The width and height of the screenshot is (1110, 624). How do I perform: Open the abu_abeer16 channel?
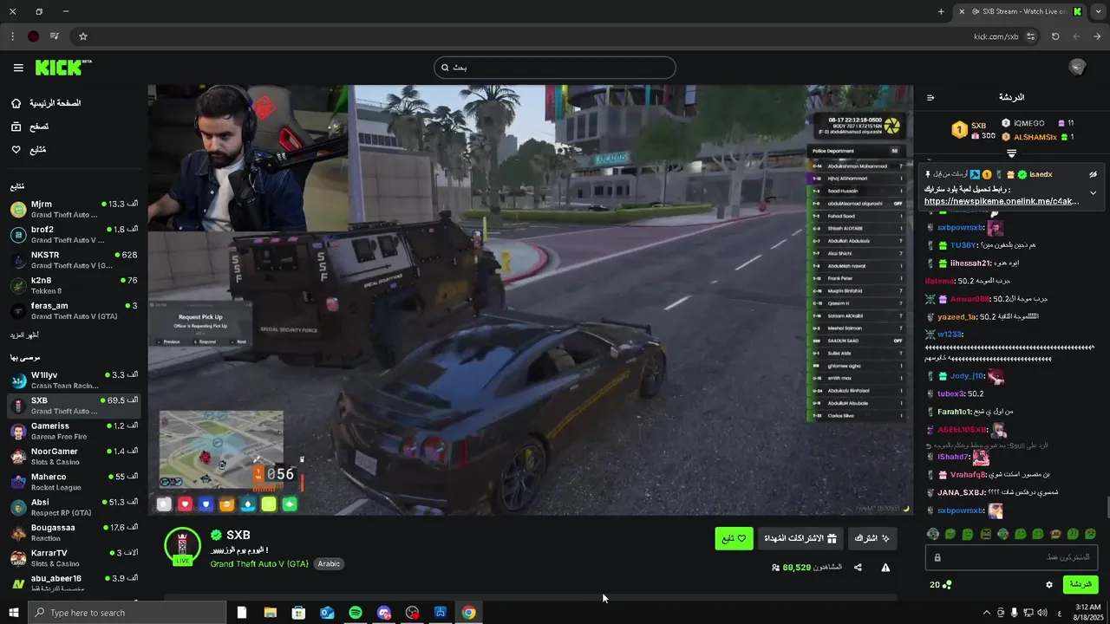74,582
